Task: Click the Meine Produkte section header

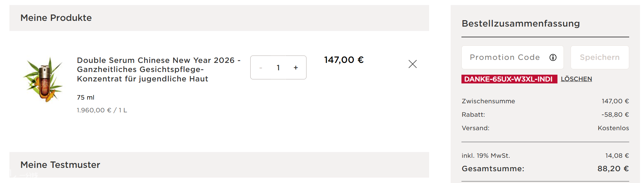Action: 56,18
